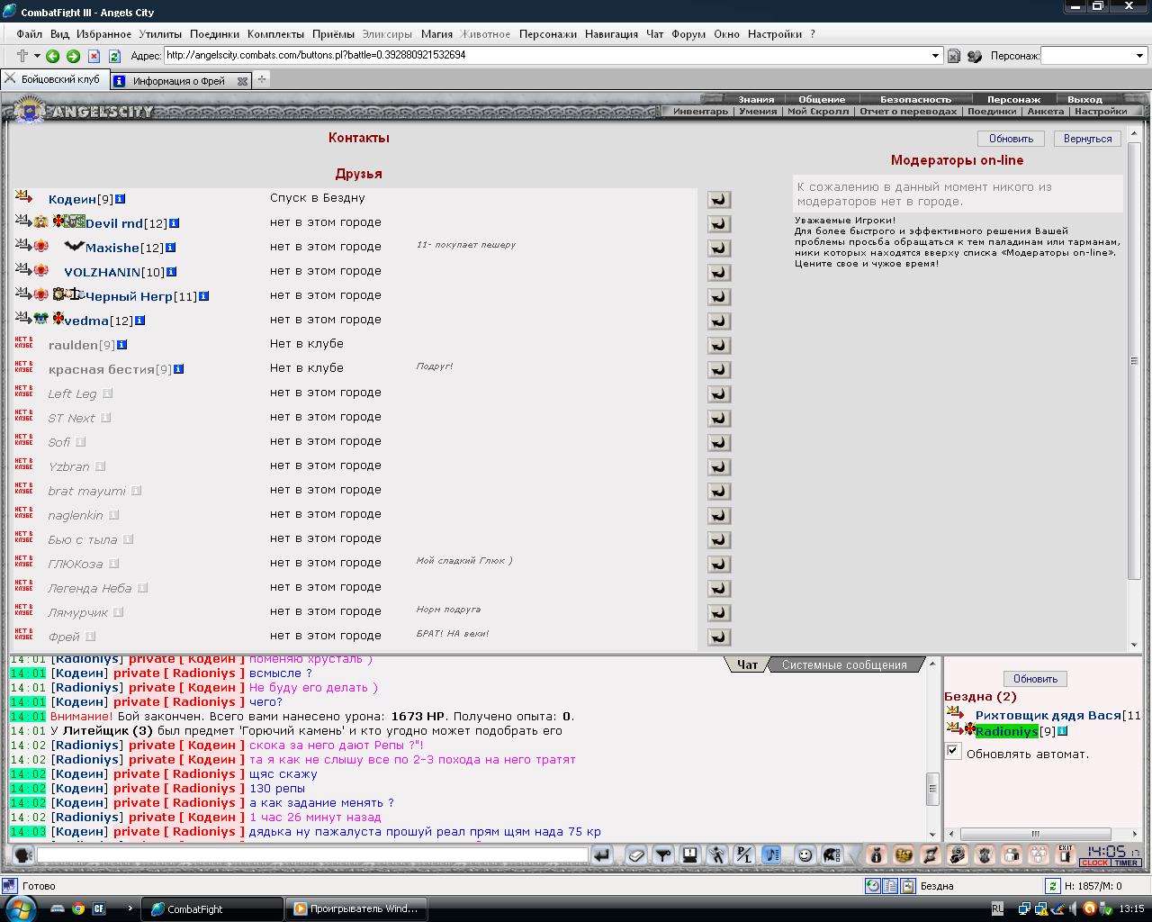Viewport: 1152px width, 922px height.
Task: Click the arrow button in VOLZHANIN's row
Action: pyautogui.click(x=719, y=272)
